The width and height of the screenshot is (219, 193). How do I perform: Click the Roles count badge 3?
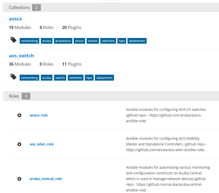coord(26,96)
